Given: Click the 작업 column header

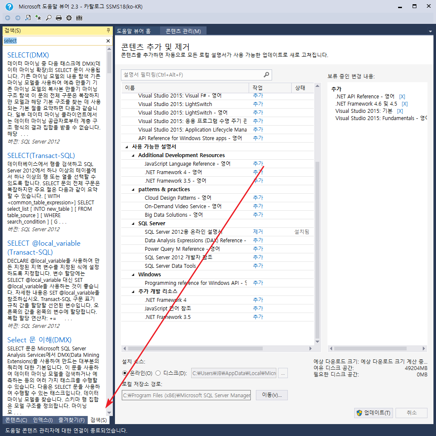Looking at the screenshot, I should pyautogui.click(x=270, y=88).
